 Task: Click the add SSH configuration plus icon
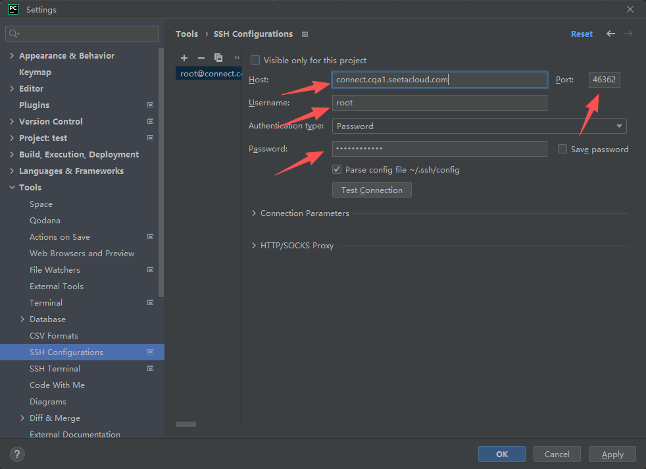[x=184, y=58]
